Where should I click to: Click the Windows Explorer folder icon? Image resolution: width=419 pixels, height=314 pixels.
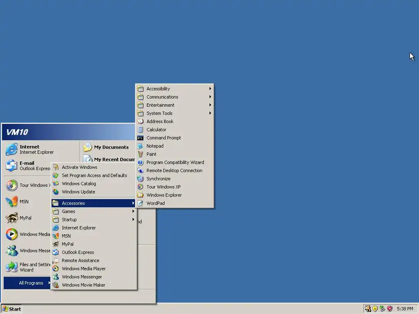tap(140, 195)
